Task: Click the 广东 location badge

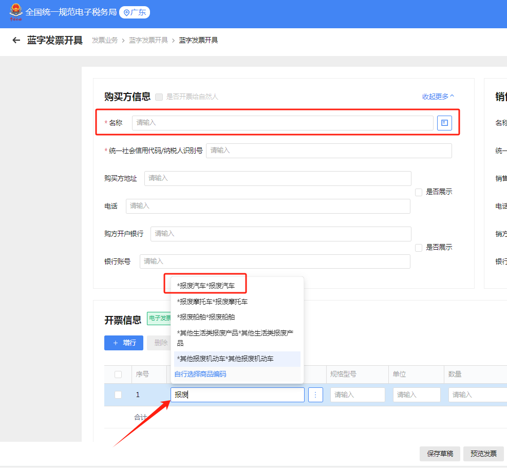Action: pos(135,12)
